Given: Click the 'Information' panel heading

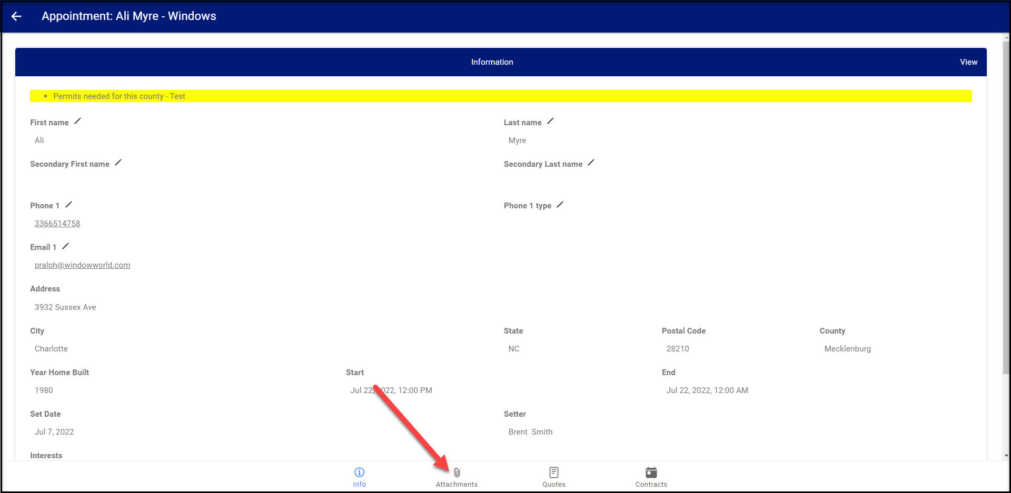Looking at the screenshot, I should click(492, 62).
